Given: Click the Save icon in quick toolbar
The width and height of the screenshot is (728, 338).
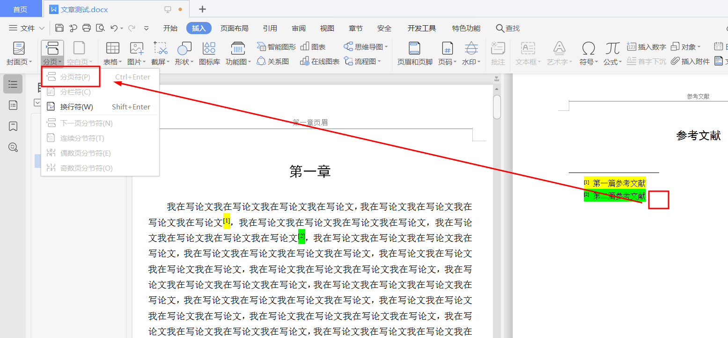Looking at the screenshot, I should [x=59, y=28].
